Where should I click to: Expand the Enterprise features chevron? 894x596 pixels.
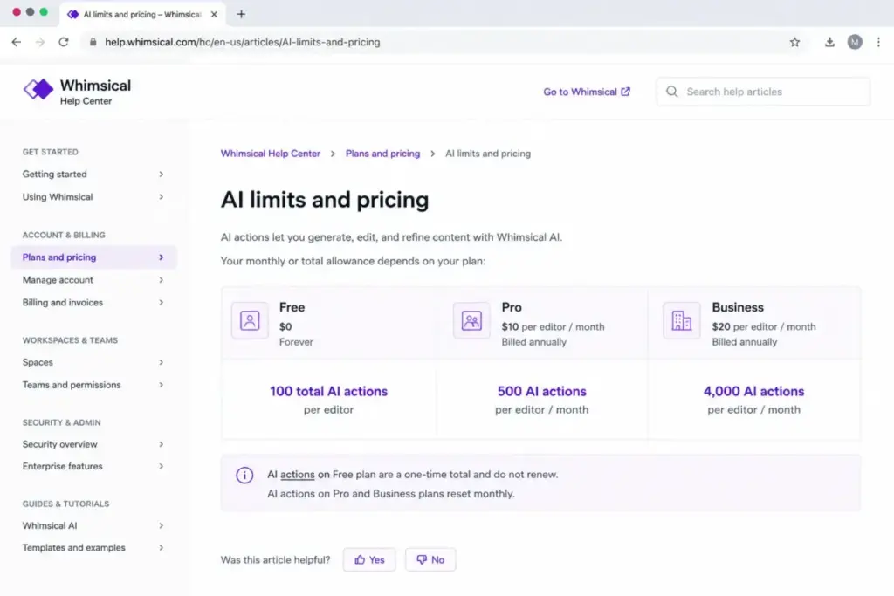tap(162, 466)
